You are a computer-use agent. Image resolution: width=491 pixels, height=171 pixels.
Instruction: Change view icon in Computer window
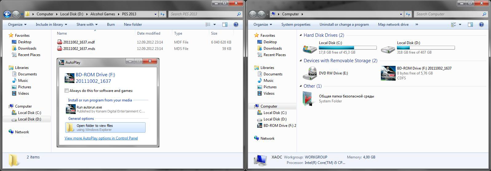click(453, 25)
